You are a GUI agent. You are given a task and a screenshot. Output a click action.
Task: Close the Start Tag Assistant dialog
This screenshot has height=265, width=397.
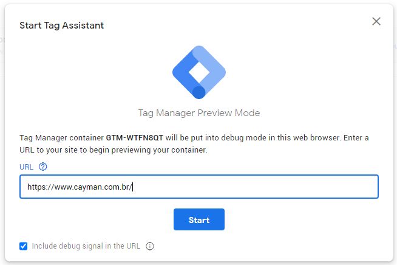pos(376,21)
